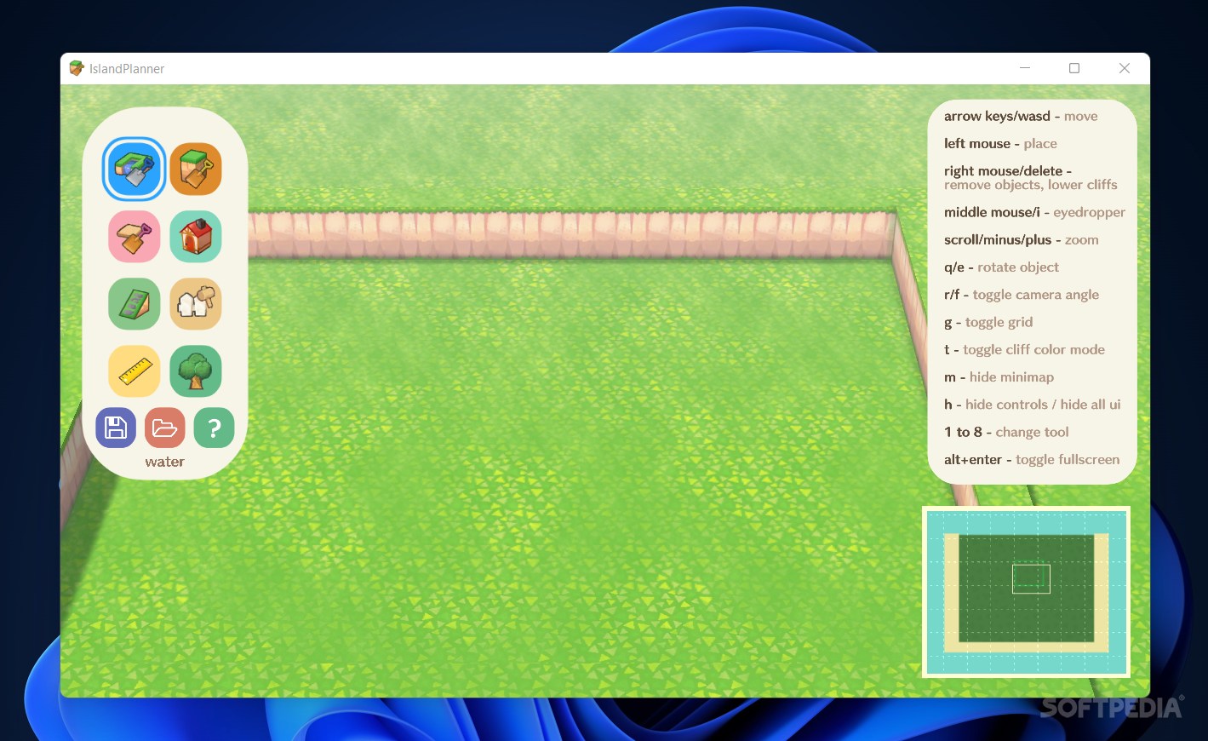Click the 'g - toggle grid' hint

tap(988, 322)
